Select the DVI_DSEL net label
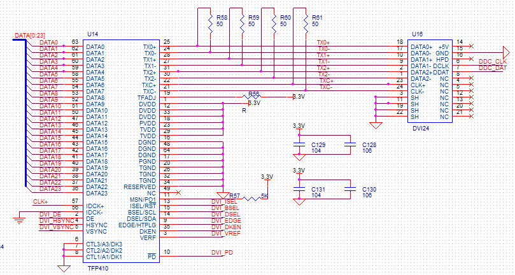This screenshot has height=275, width=515. click(x=225, y=215)
